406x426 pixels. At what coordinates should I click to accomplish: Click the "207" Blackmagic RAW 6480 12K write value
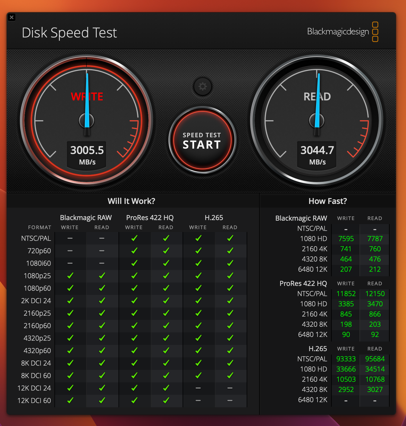[346, 269]
